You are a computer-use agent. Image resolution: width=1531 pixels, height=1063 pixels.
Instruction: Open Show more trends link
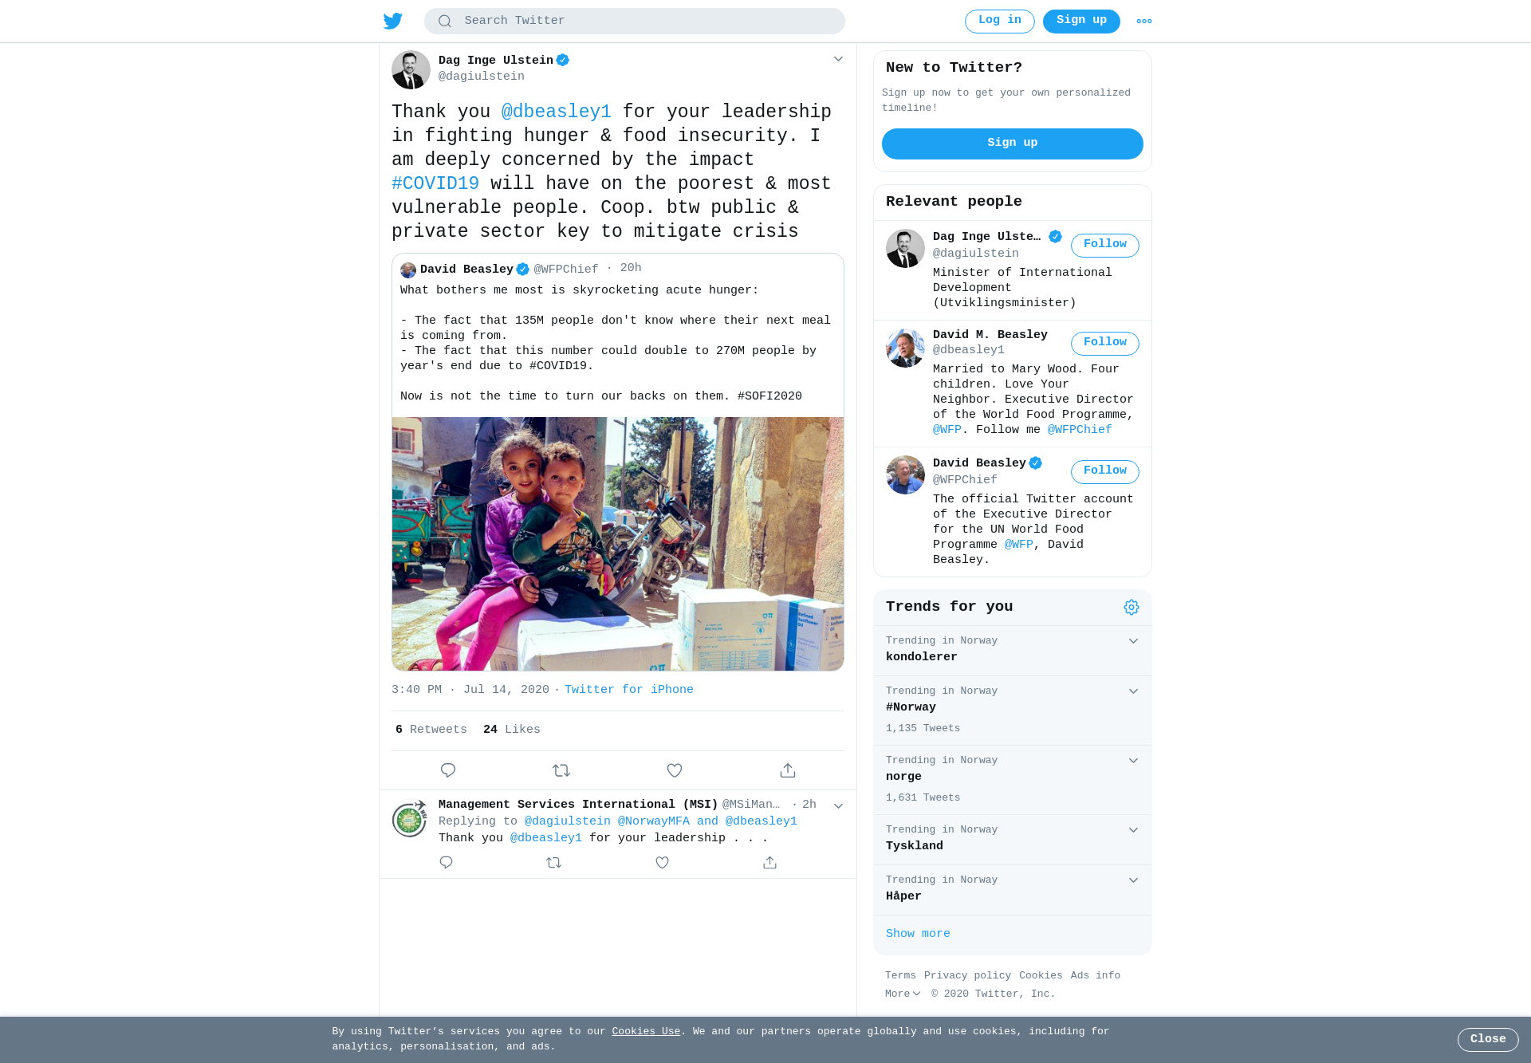(x=918, y=934)
